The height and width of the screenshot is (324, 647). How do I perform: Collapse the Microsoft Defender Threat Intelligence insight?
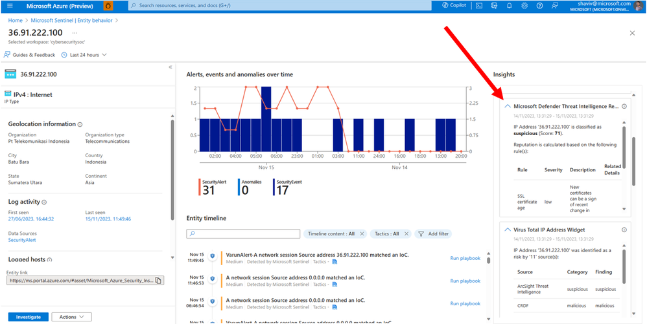pyautogui.click(x=508, y=106)
